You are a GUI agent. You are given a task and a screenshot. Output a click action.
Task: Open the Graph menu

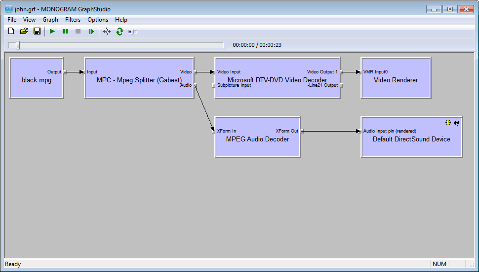click(50, 20)
